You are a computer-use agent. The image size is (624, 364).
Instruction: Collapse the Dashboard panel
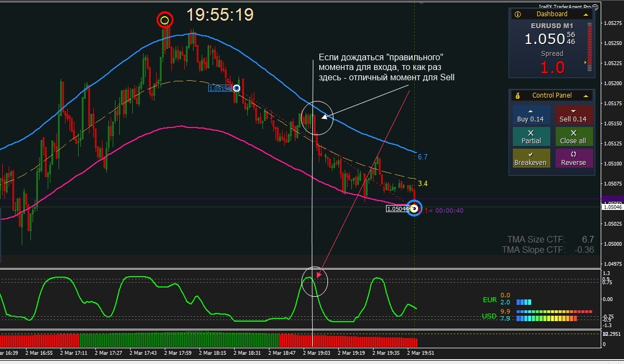pyautogui.click(x=586, y=14)
